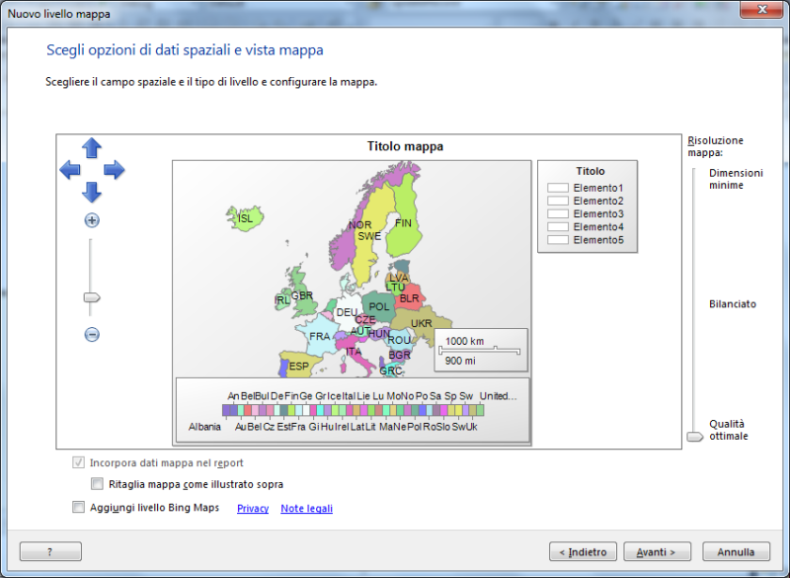The width and height of the screenshot is (790, 578).
Task: Click the Elemento5 legend entry
Action: (585, 240)
